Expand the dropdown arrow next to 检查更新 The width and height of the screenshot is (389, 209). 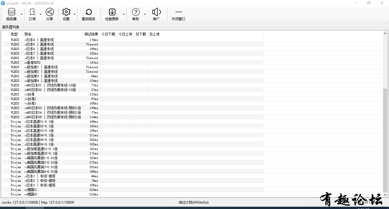coord(124,14)
